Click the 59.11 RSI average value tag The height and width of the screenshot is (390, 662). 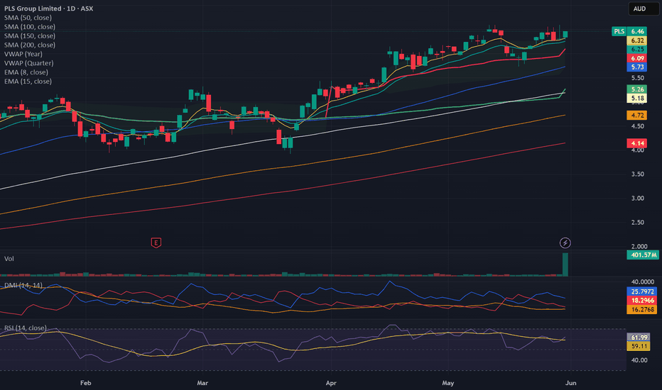(x=639, y=346)
